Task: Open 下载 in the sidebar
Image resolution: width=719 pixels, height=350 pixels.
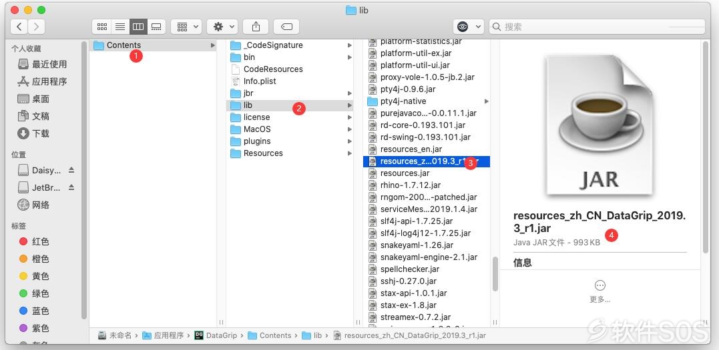Action: pos(34,134)
